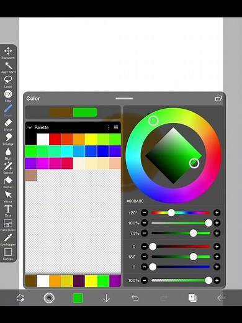Increase brightness with plus button
The height and width of the screenshot is (323, 242).
click(217, 233)
